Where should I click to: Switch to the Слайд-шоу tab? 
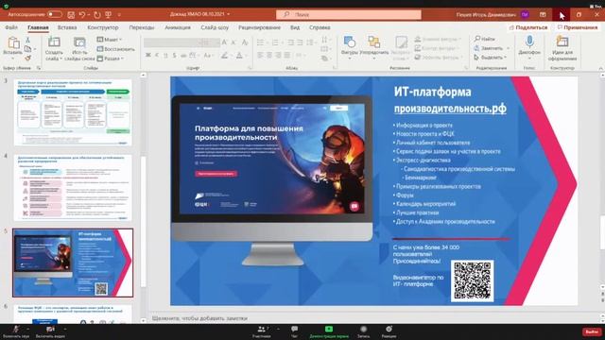[x=215, y=27]
